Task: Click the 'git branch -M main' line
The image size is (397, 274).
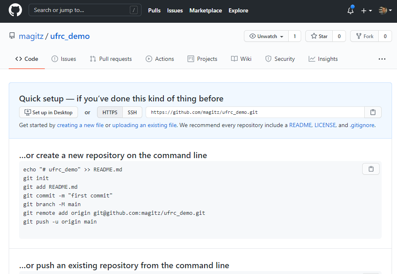Action: coord(52,204)
